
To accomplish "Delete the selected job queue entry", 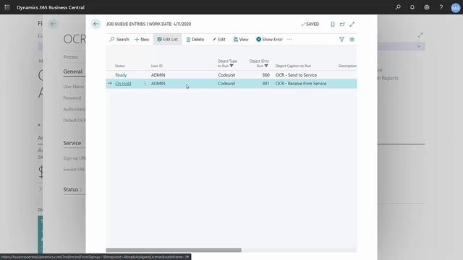I will click(195, 39).
